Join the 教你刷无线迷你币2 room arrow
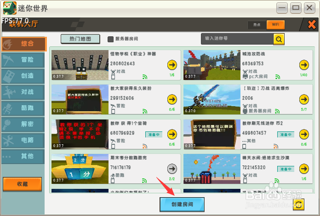Viewport: 320px width, 216px height. (x=304, y=134)
